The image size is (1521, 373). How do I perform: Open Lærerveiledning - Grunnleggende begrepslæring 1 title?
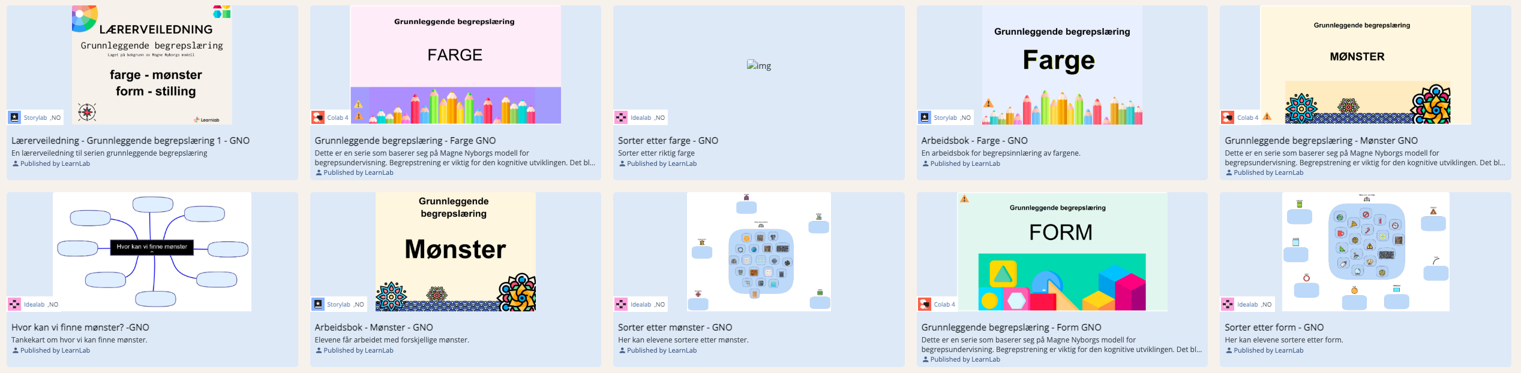click(x=130, y=141)
